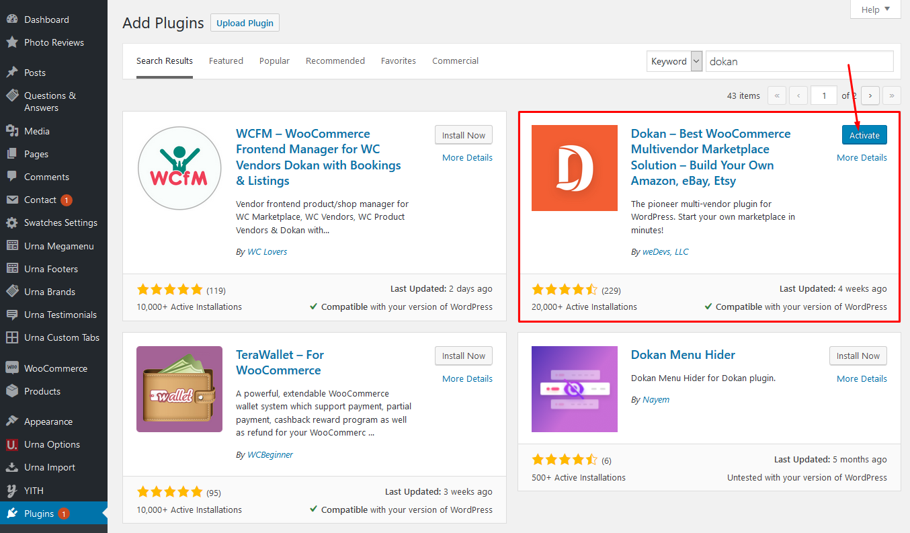Click the Swatches Settings gear icon

click(x=12, y=222)
